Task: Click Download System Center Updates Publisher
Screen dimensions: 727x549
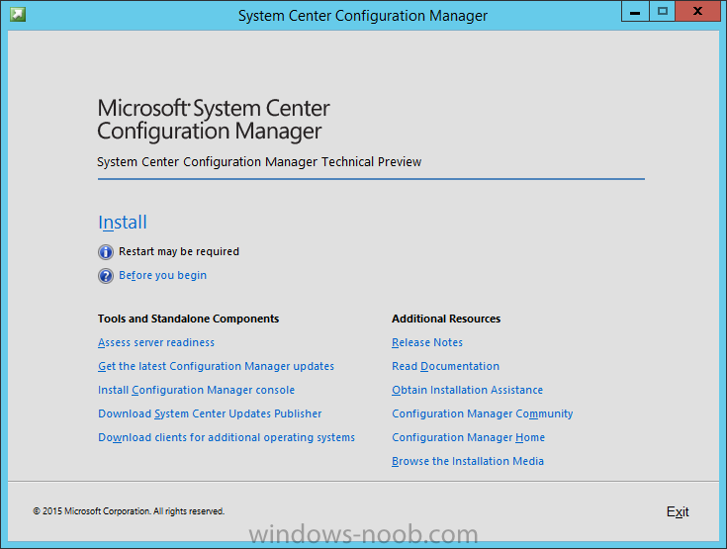Action: click(x=210, y=413)
